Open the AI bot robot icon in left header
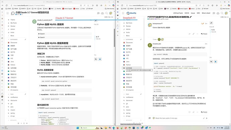 [102, 13]
